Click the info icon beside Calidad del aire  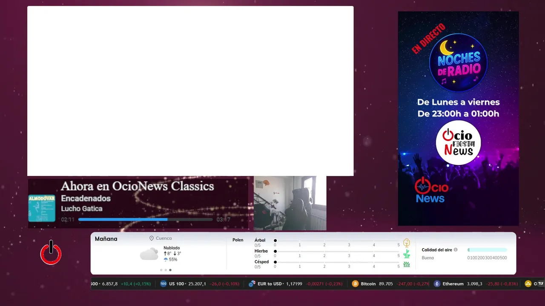[x=456, y=250]
